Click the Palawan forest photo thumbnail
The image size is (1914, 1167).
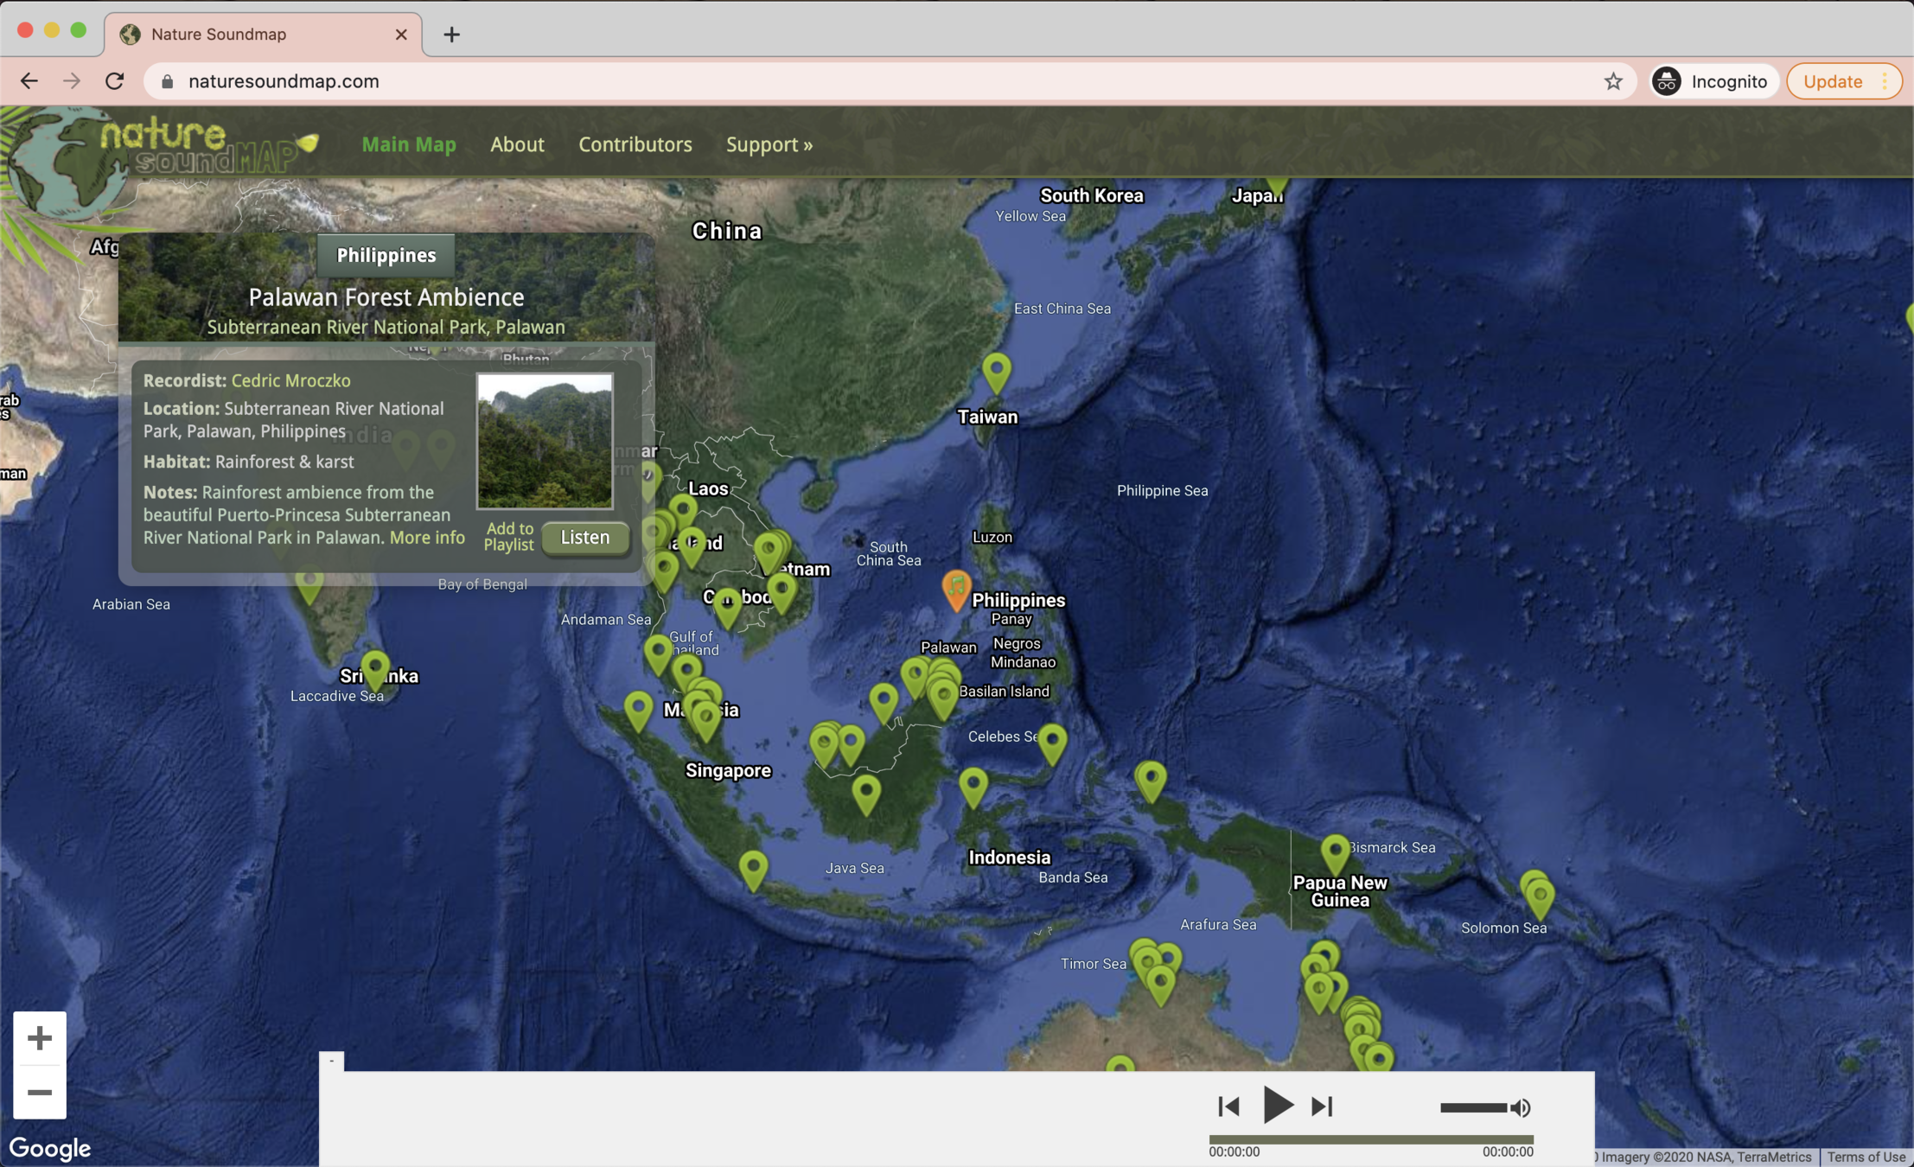tap(545, 441)
